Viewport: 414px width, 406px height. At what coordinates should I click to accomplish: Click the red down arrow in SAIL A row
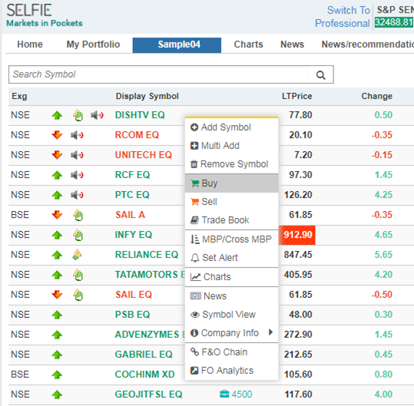point(57,215)
